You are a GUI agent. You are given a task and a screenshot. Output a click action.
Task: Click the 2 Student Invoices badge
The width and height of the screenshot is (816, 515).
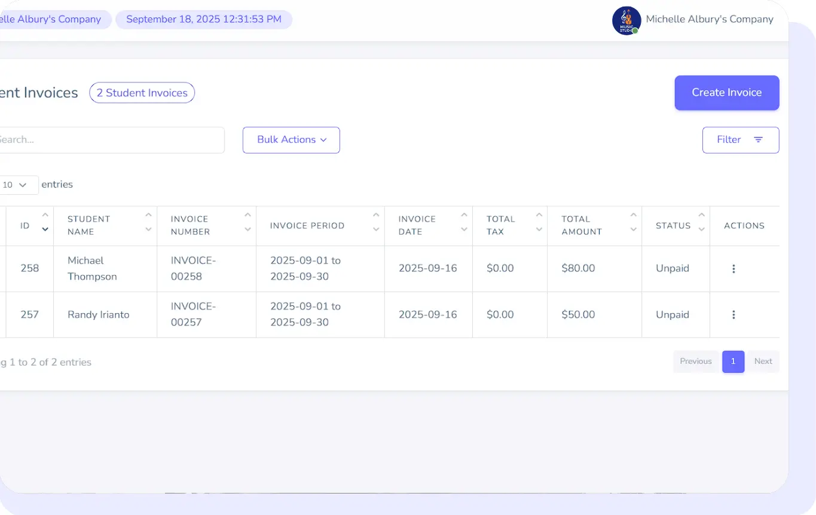(142, 93)
